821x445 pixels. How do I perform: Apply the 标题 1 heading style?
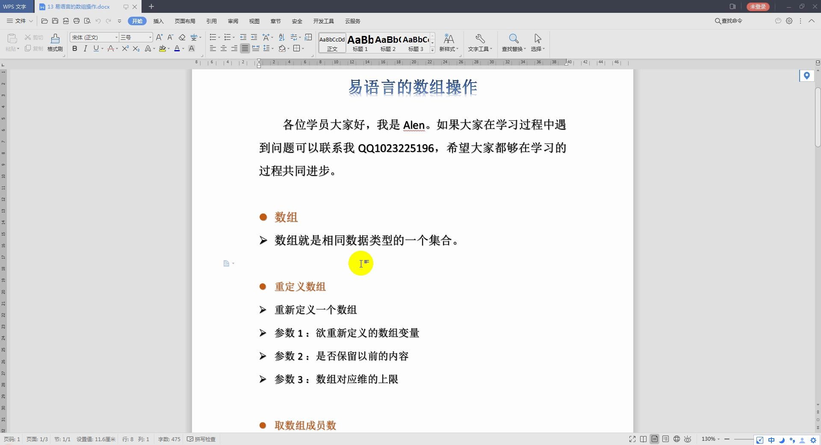click(x=360, y=43)
